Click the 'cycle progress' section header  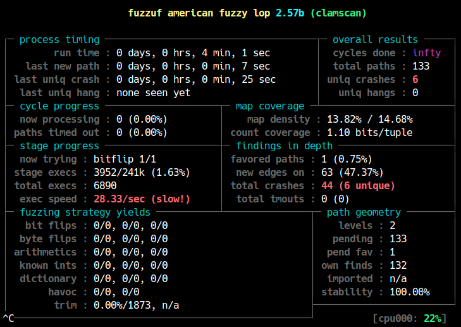coord(59,106)
